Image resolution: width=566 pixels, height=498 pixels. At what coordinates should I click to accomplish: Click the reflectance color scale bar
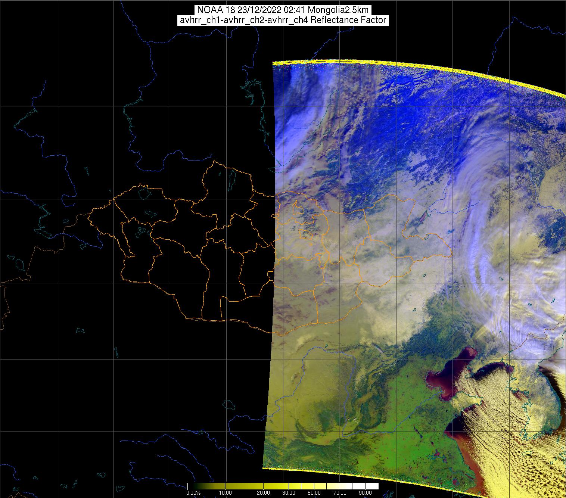point(283,486)
